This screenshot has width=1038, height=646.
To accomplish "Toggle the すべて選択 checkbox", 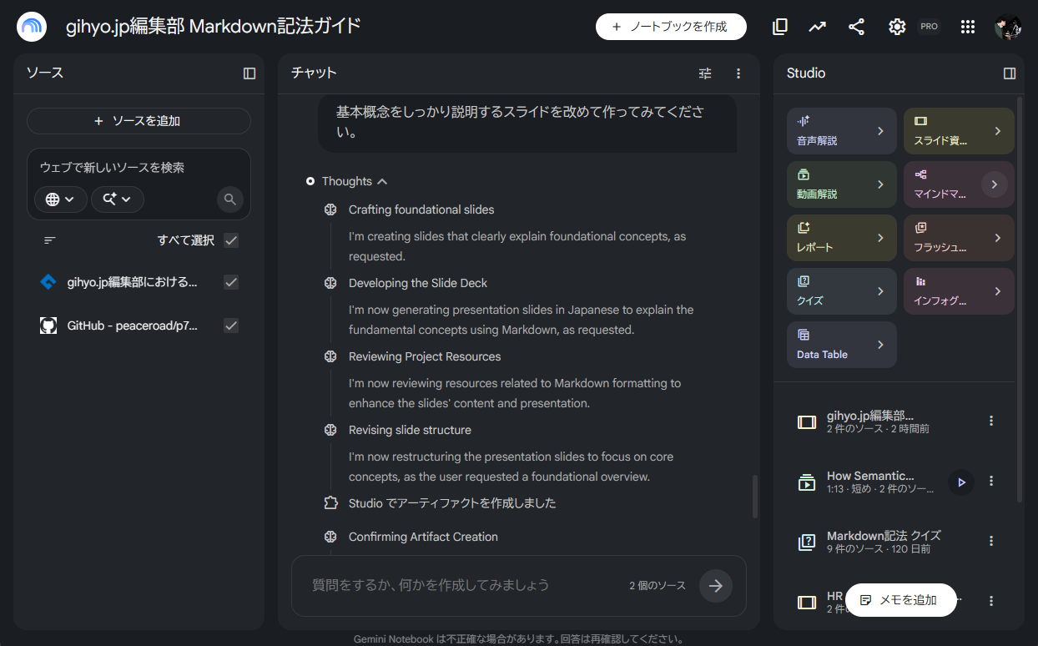I will tap(231, 240).
